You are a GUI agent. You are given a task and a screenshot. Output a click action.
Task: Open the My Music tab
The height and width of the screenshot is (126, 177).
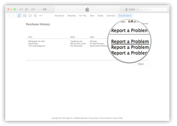point(60,16)
